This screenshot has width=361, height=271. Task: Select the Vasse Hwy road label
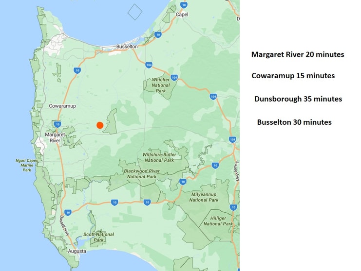[x=237, y=171]
